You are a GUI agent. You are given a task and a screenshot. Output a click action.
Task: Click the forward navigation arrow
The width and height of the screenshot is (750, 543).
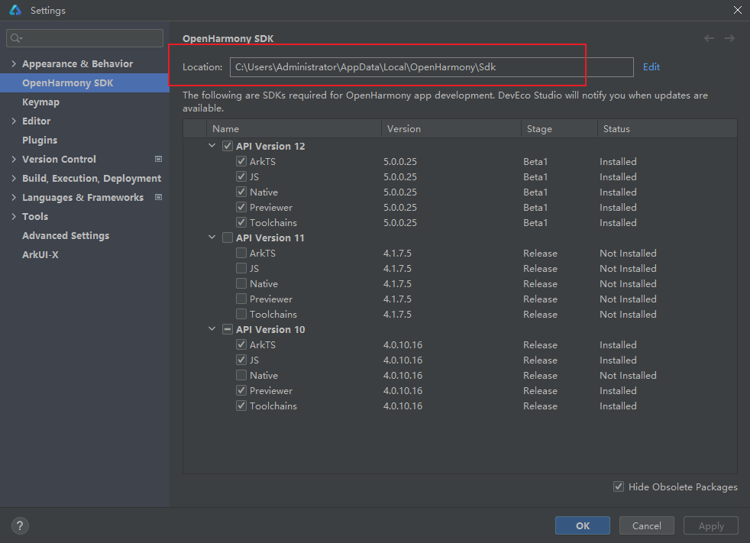729,38
